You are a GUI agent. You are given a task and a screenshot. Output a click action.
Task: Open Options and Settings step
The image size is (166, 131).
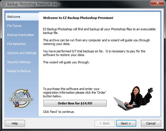point(22,53)
